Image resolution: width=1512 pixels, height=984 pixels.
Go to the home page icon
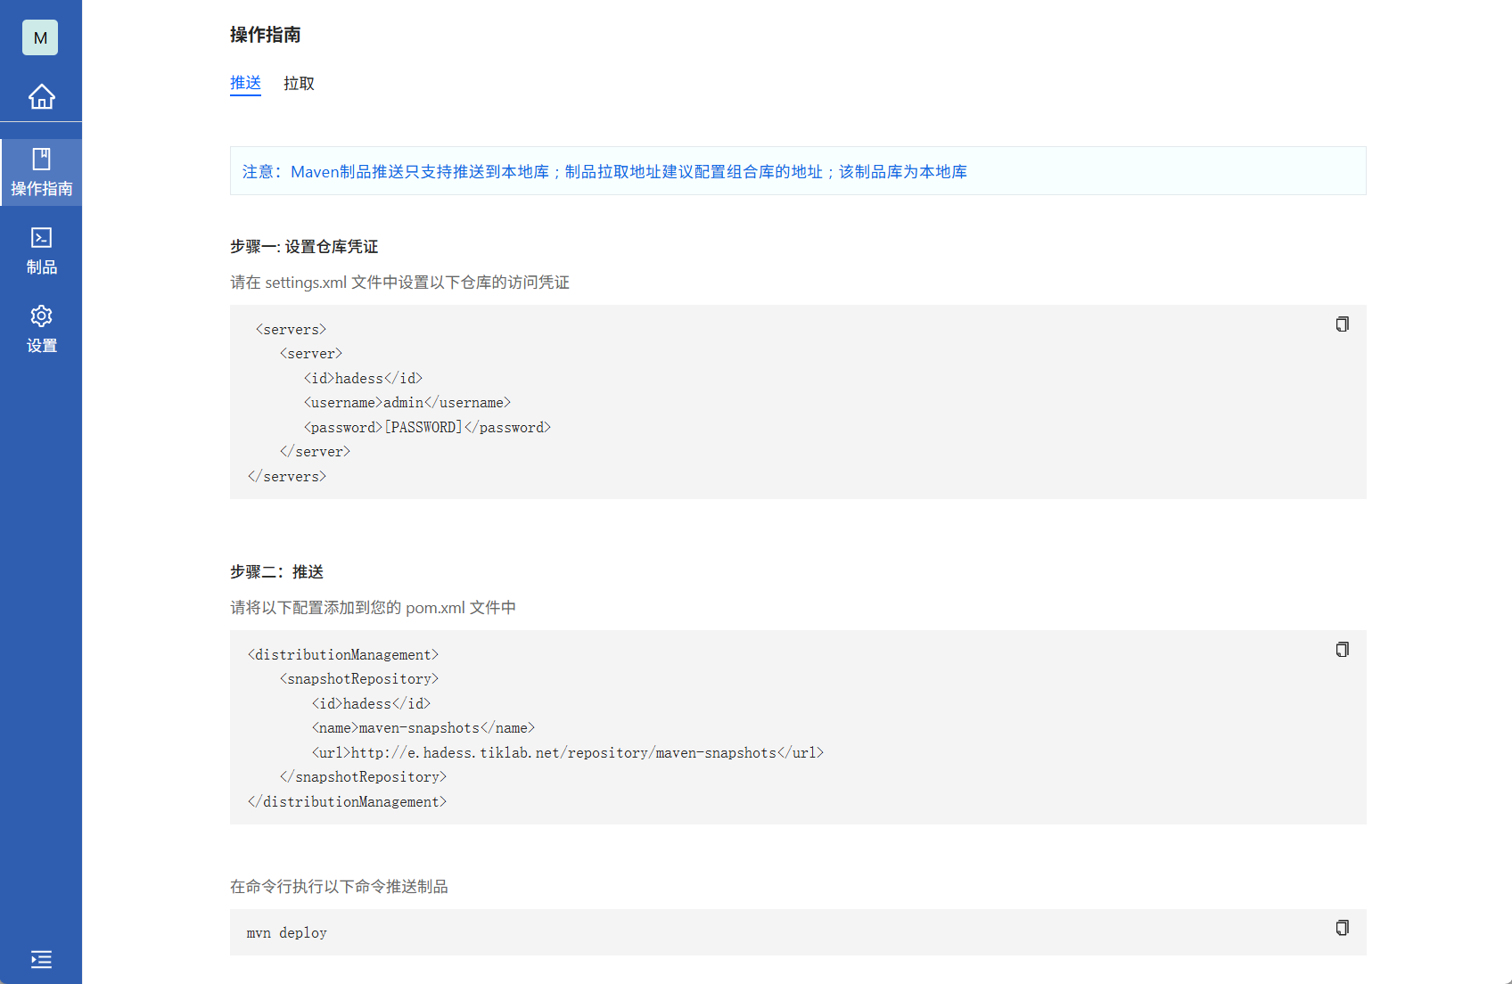coord(41,95)
